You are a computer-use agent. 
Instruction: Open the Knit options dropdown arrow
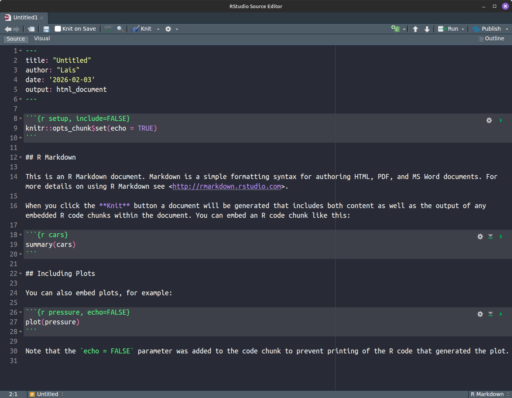158,29
